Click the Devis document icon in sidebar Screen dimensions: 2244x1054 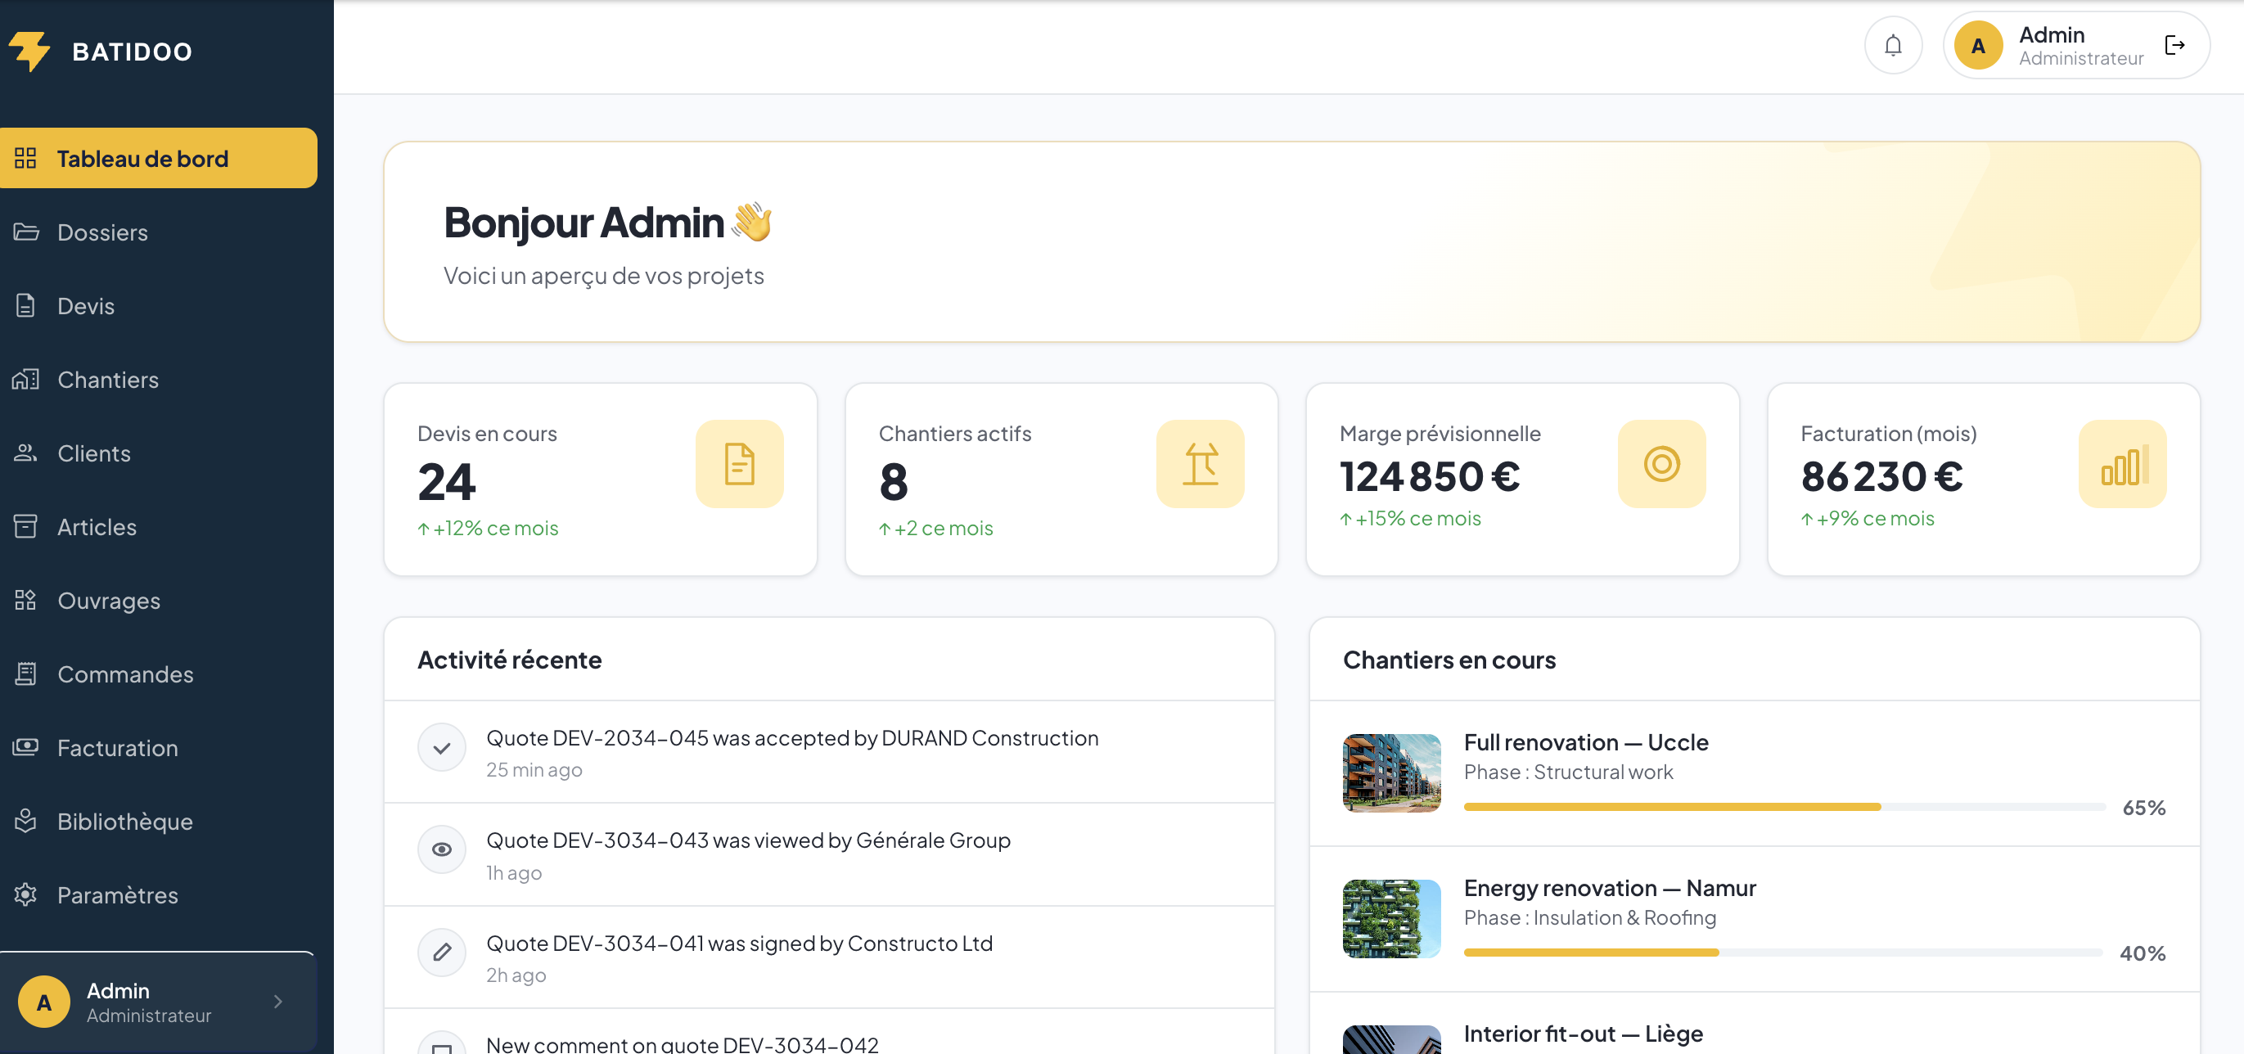point(25,306)
